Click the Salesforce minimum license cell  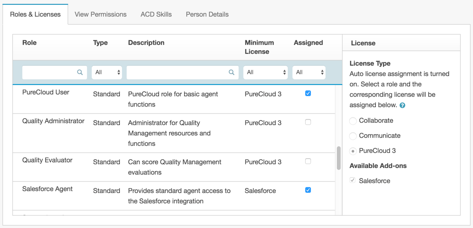[260, 191]
